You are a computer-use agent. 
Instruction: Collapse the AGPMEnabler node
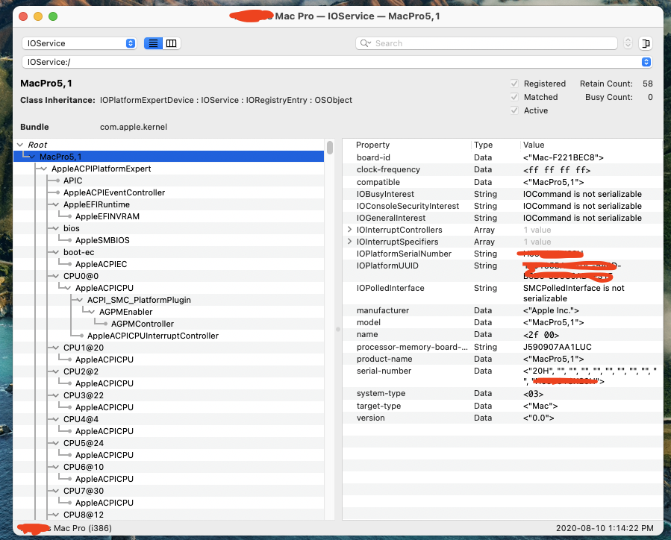(92, 312)
